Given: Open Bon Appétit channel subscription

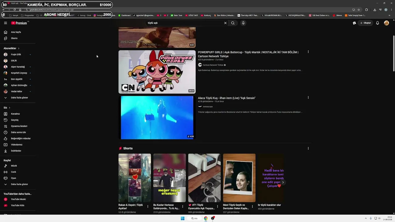Looking at the screenshot, I should click(x=17, y=79).
